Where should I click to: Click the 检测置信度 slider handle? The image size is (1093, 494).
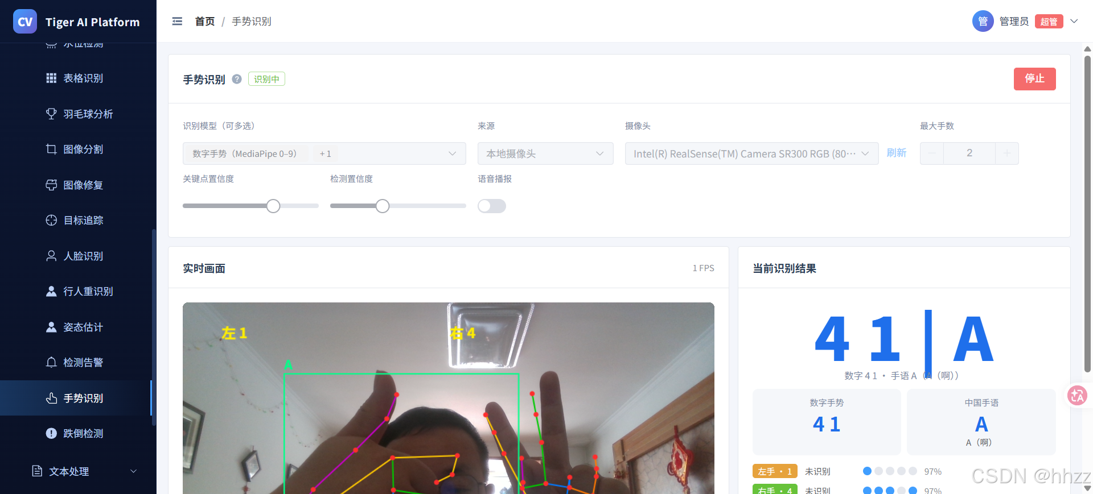tap(383, 206)
